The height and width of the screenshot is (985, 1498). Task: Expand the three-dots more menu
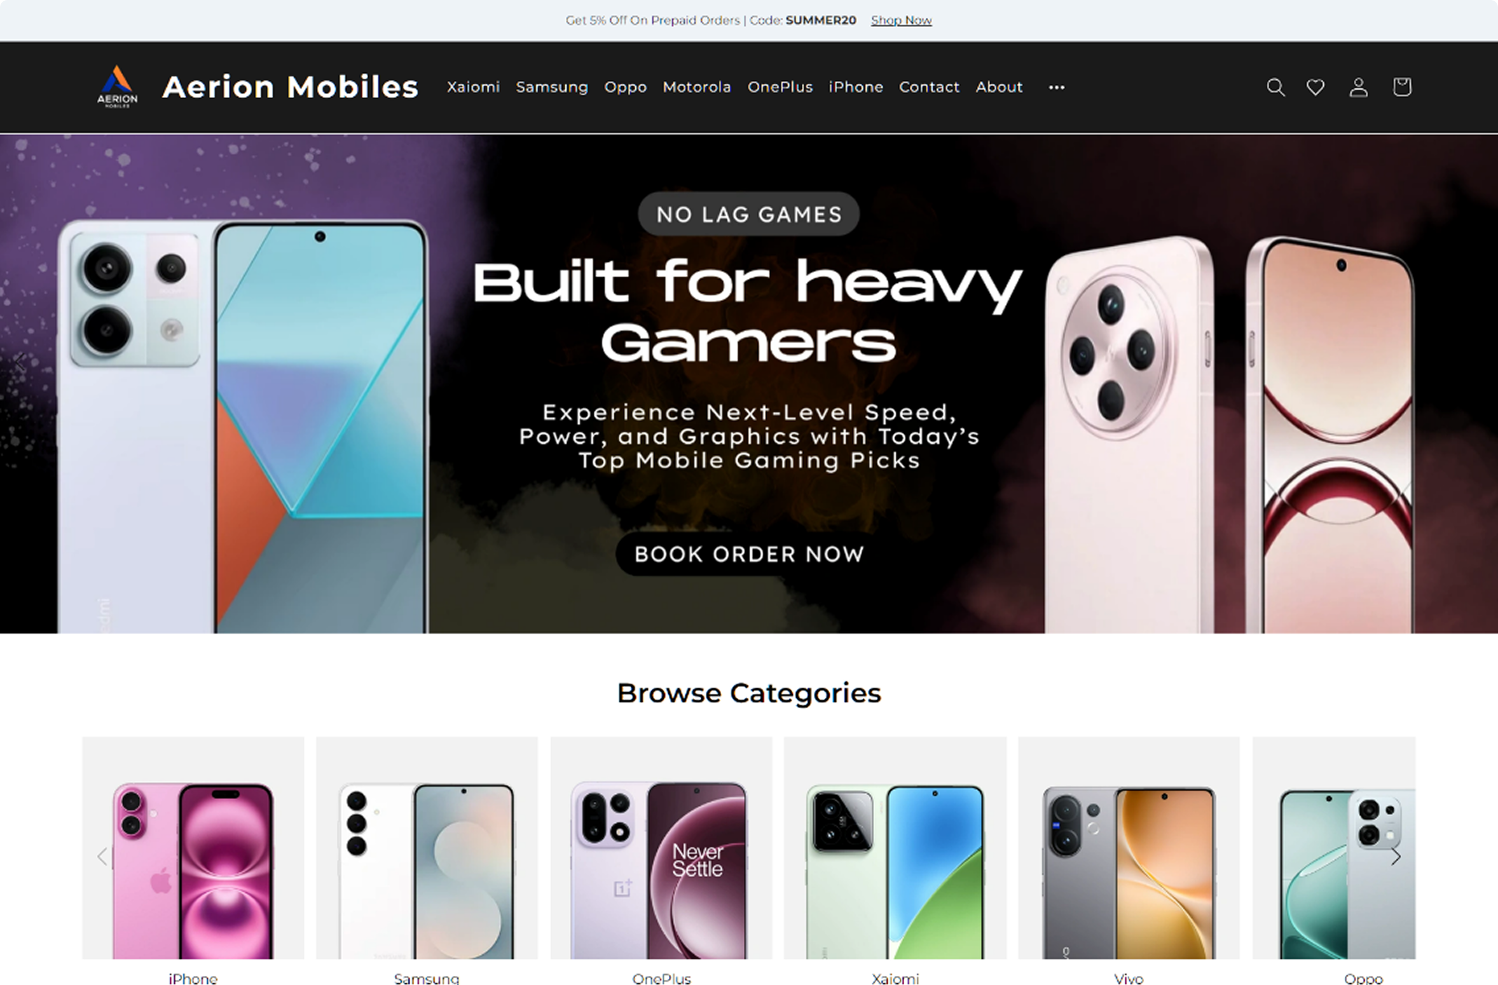tap(1057, 88)
